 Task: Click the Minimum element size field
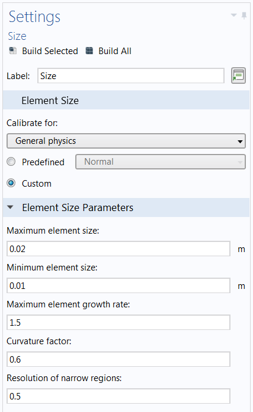[119, 285]
